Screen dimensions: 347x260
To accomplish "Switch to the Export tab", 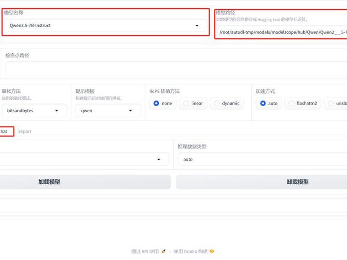I will 25,131.
